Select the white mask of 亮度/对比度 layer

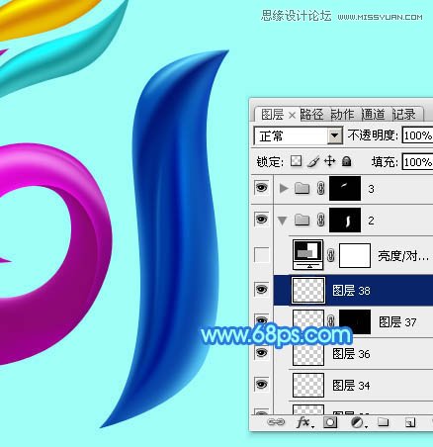355,256
